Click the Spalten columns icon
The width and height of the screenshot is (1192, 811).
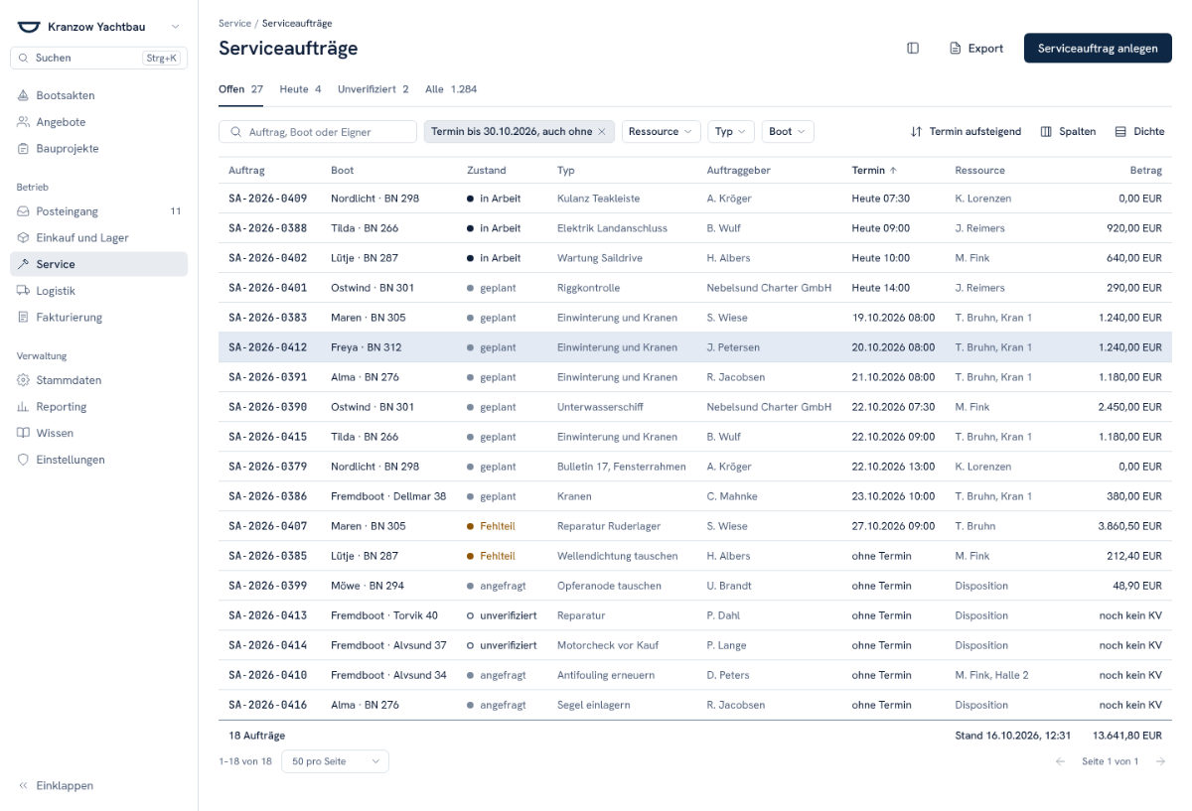tap(1046, 132)
